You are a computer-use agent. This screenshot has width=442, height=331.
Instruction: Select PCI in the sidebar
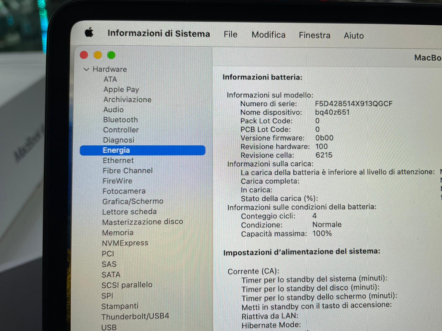point(108,254)
